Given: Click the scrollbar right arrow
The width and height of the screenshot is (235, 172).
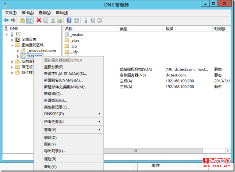Looking at the screenshot, I should (x=228, y=150).
